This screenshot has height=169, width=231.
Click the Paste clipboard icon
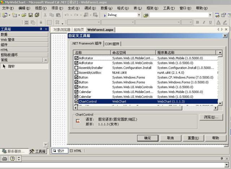[58, 15]
